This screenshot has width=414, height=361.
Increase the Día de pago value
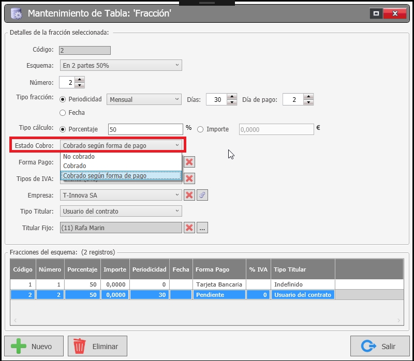308,97
